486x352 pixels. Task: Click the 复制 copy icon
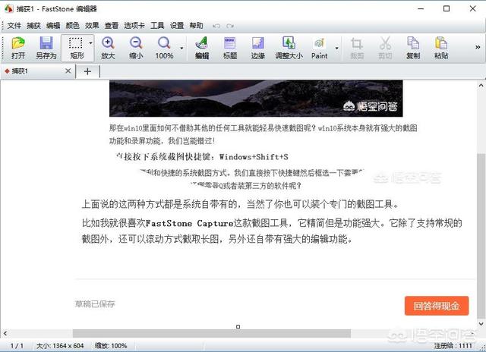click(413, 48)
